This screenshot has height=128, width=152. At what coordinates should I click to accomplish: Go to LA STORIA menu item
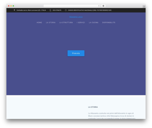[x=51, y=22]
